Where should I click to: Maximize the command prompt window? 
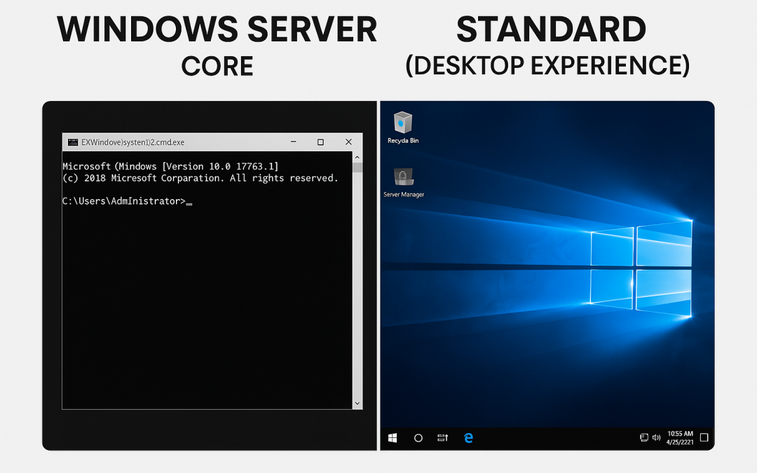(320, 142)
